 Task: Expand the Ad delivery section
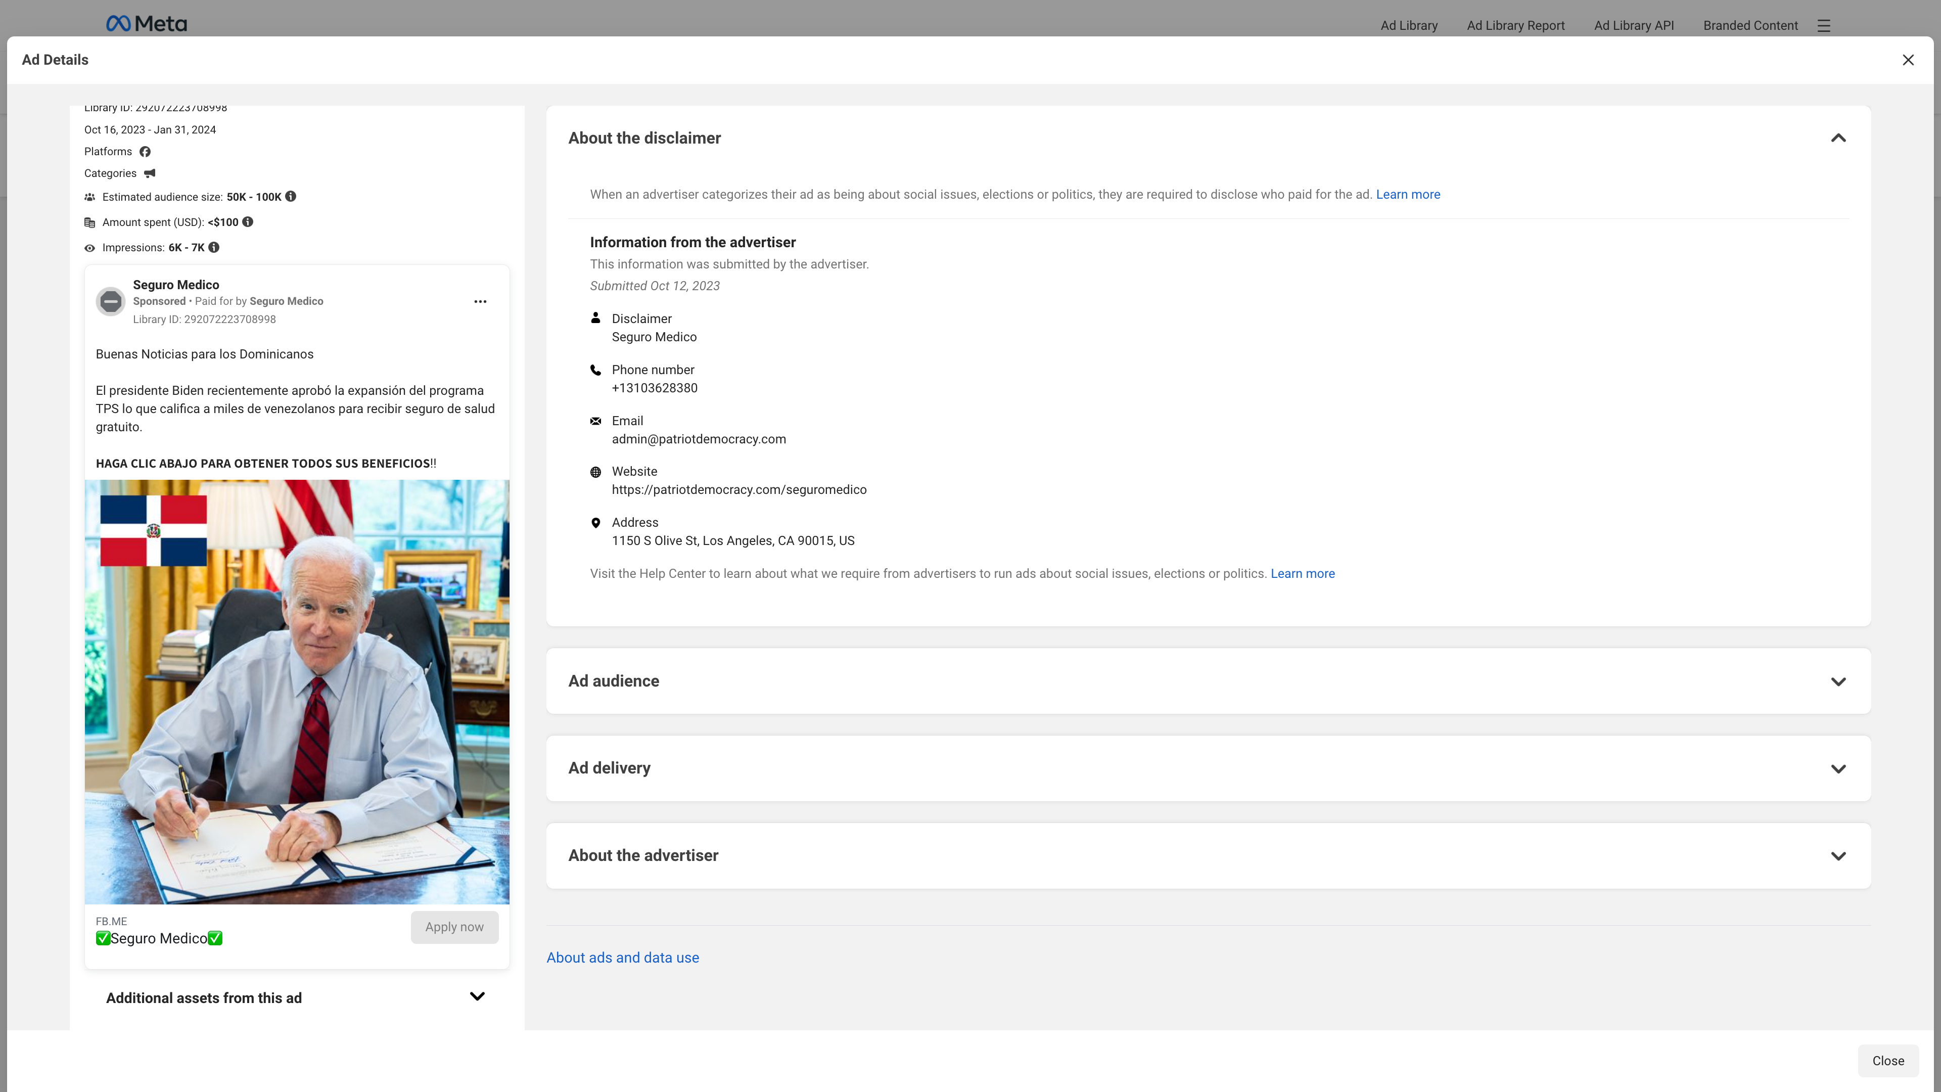(1838, 768)
